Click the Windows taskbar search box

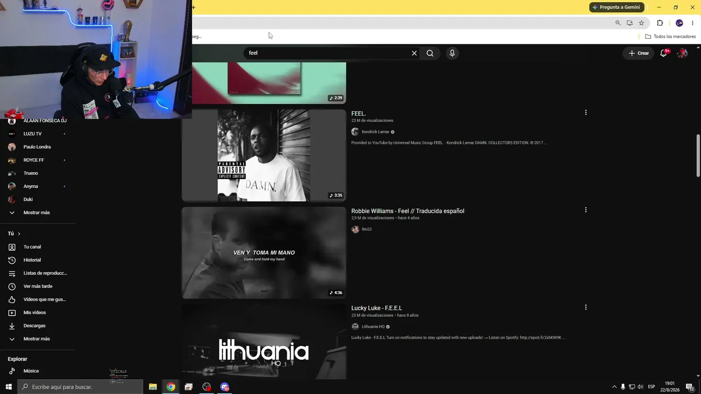click(81, 387)
